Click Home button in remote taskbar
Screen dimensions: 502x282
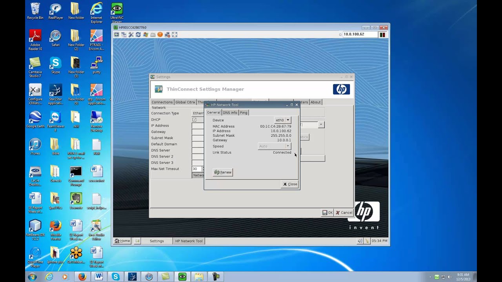pos(122,241)
